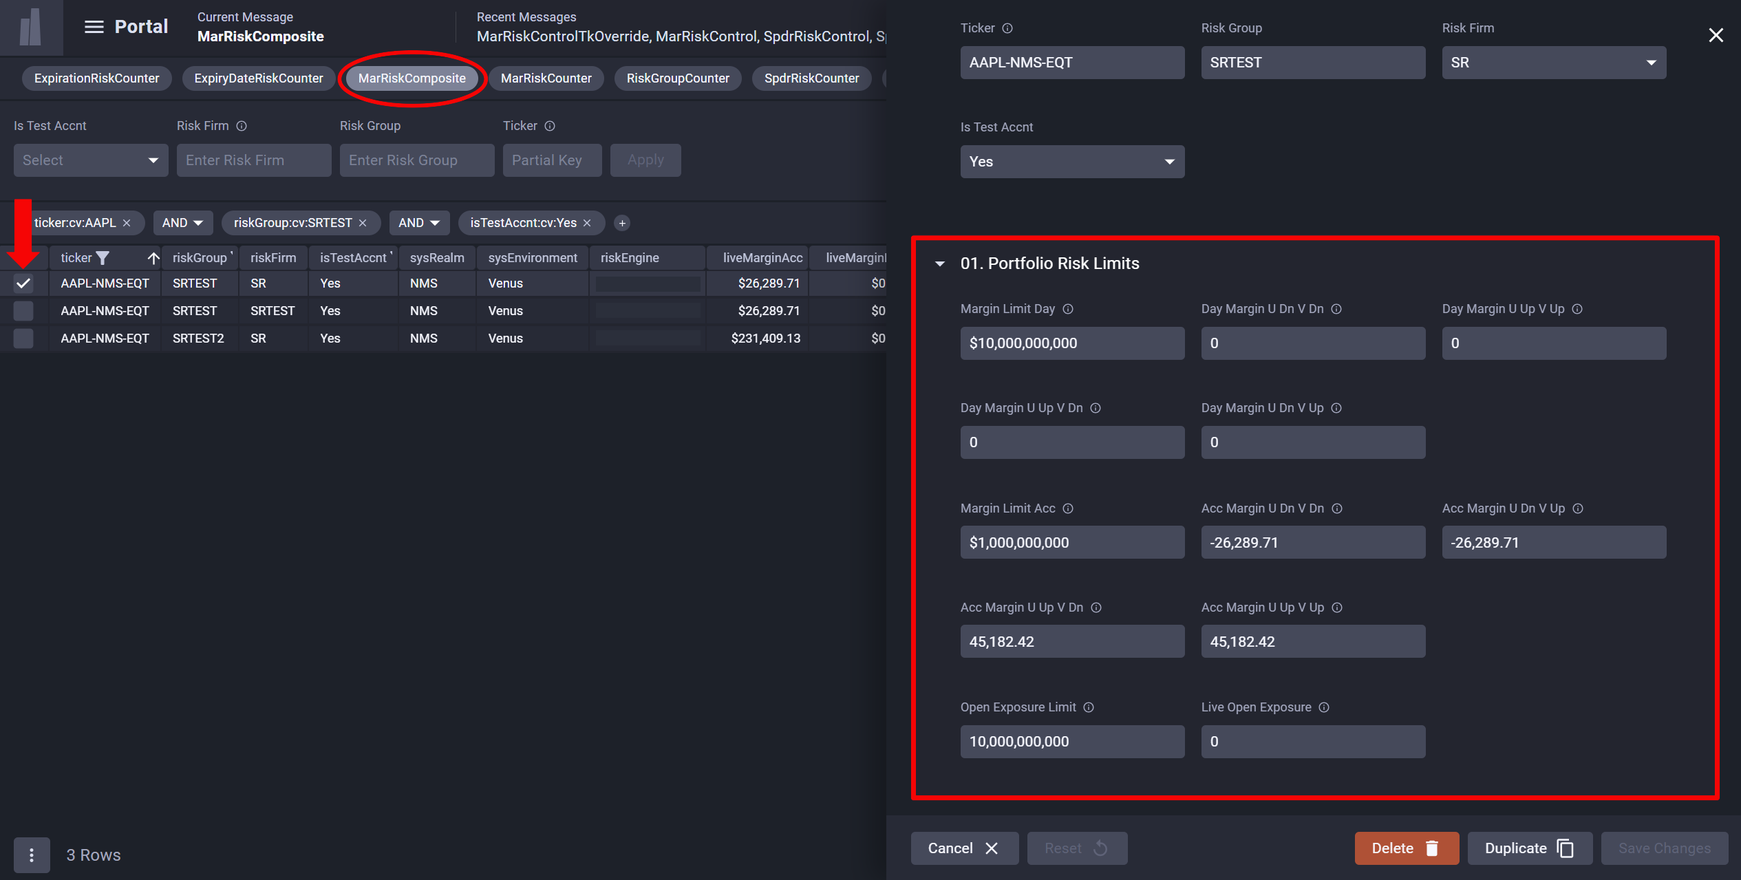1741x880 pixels.
Task: Click the filter icon on ticker column
Action: click(103, 258)
